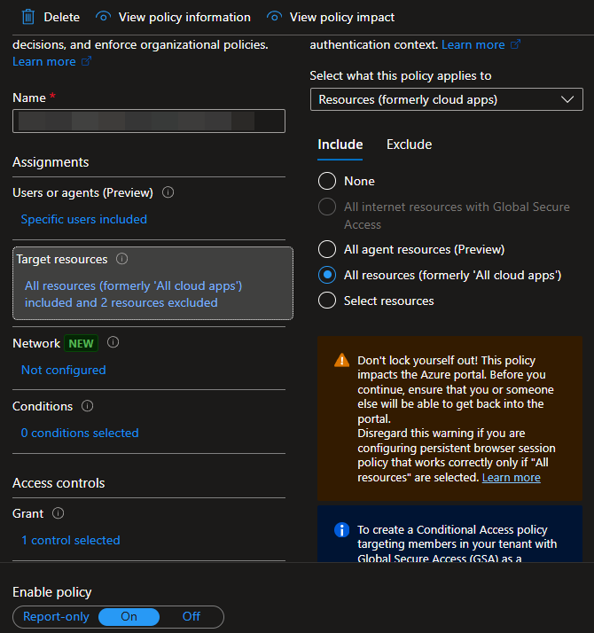Select the None radio option

pos(327,181)
